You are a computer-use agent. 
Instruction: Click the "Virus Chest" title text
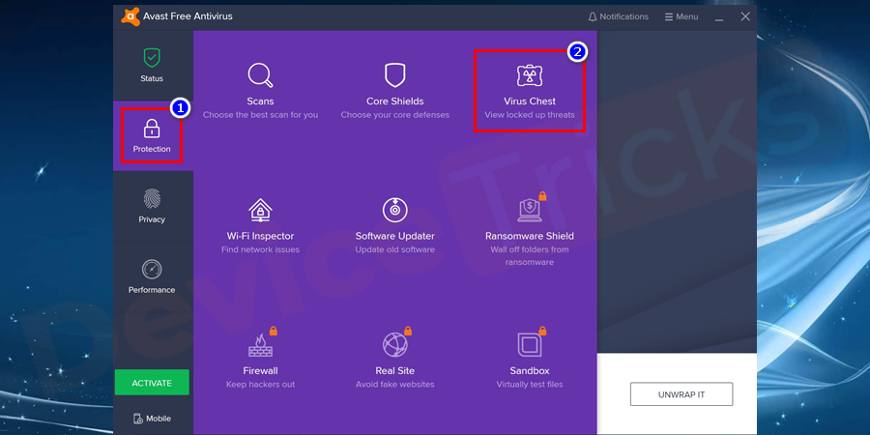(x=530, y=101)
